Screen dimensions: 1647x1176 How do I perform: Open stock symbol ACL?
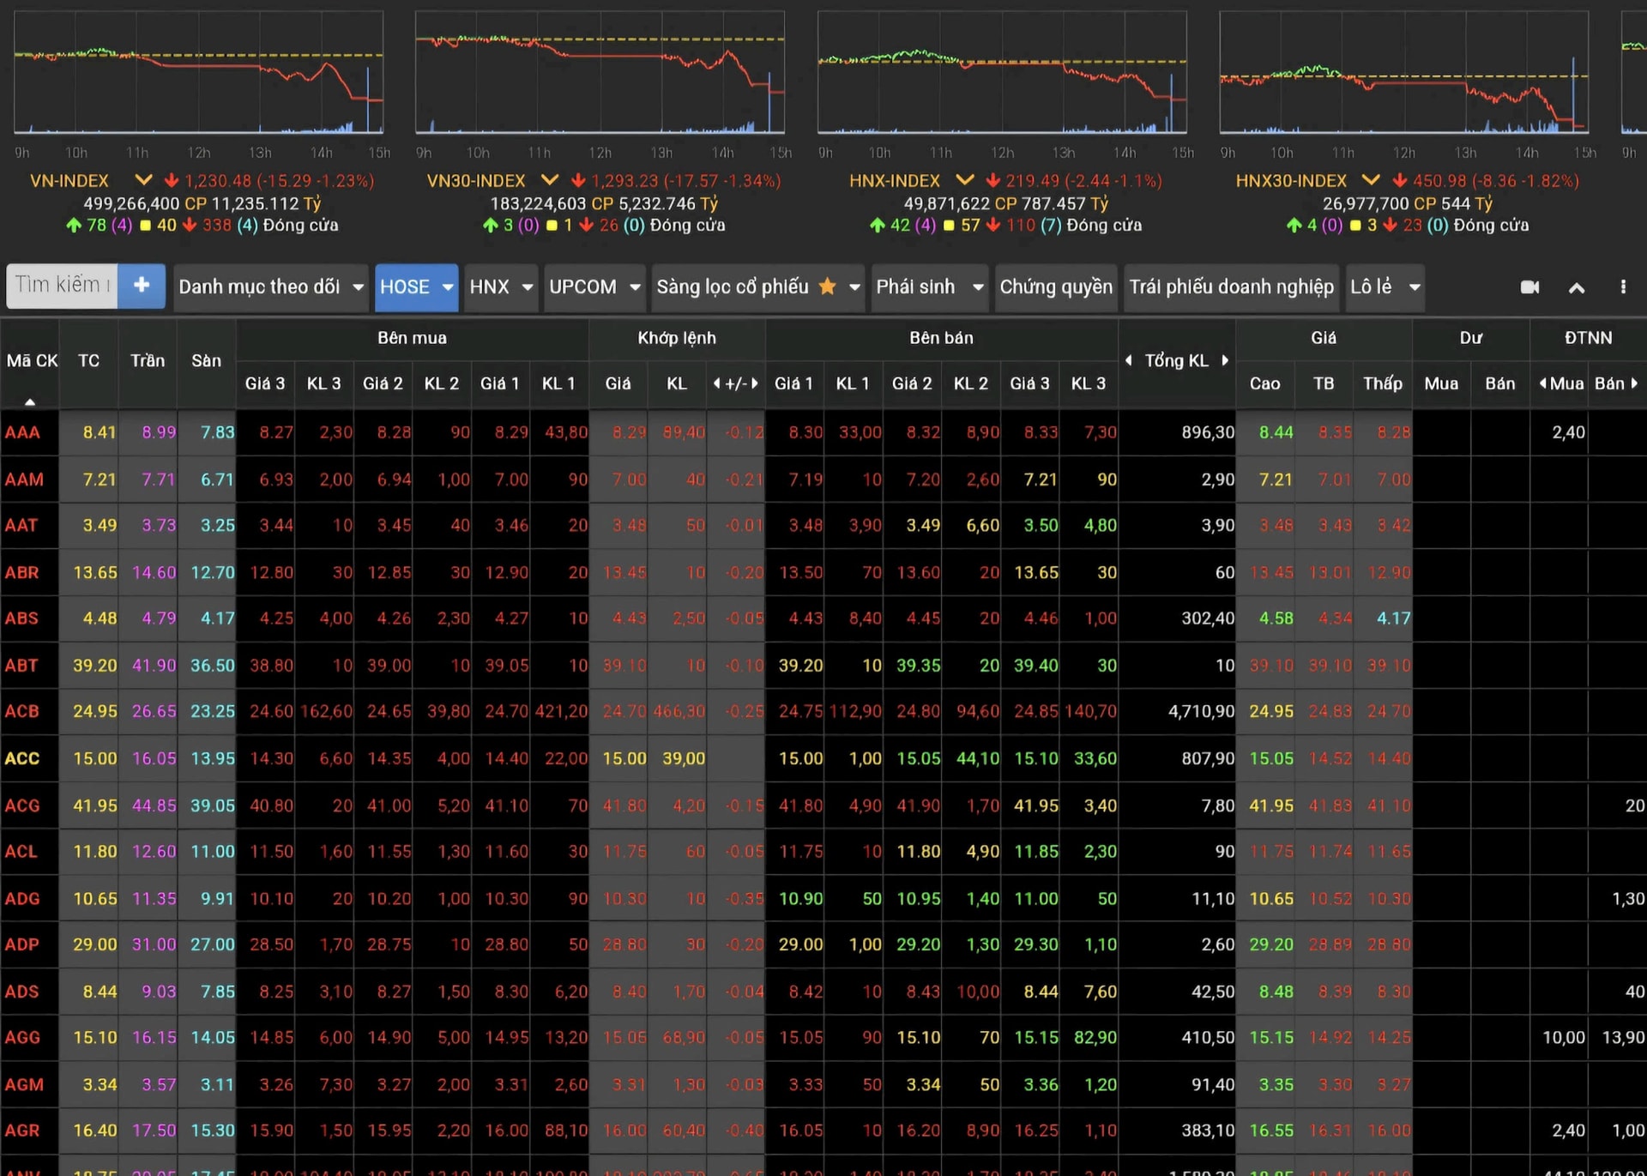click(21, 851)
